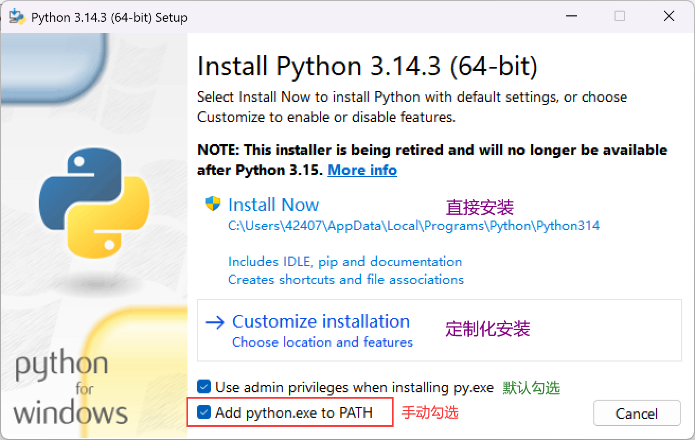The width and height of the screenshot is (695, 440).
Task: Toggle 'Add python.exe to PATH' checkbox
Action: (x=204, y=412)
